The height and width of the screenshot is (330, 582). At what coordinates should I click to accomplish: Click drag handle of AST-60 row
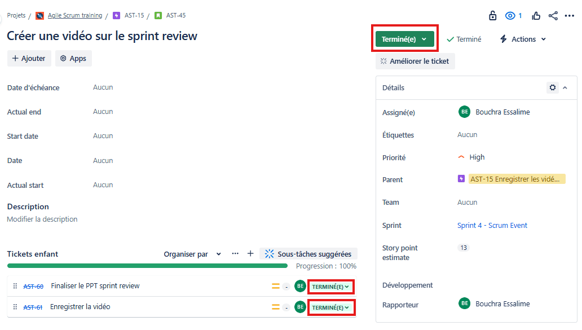coord(15,286)
